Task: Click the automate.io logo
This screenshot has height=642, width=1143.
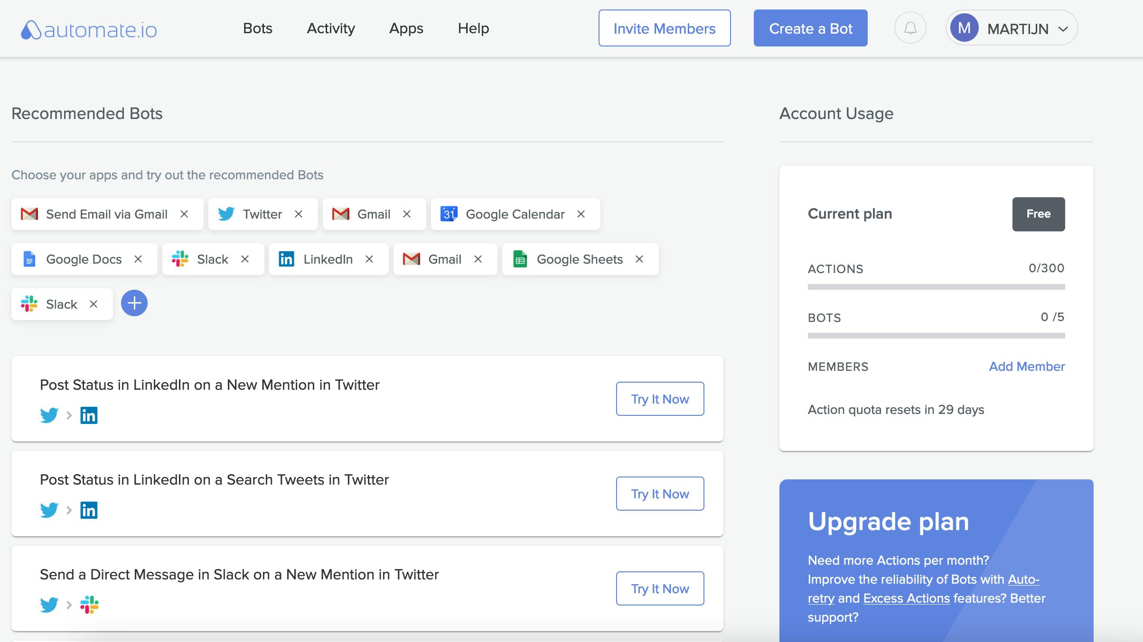Action: pos(89,29)
